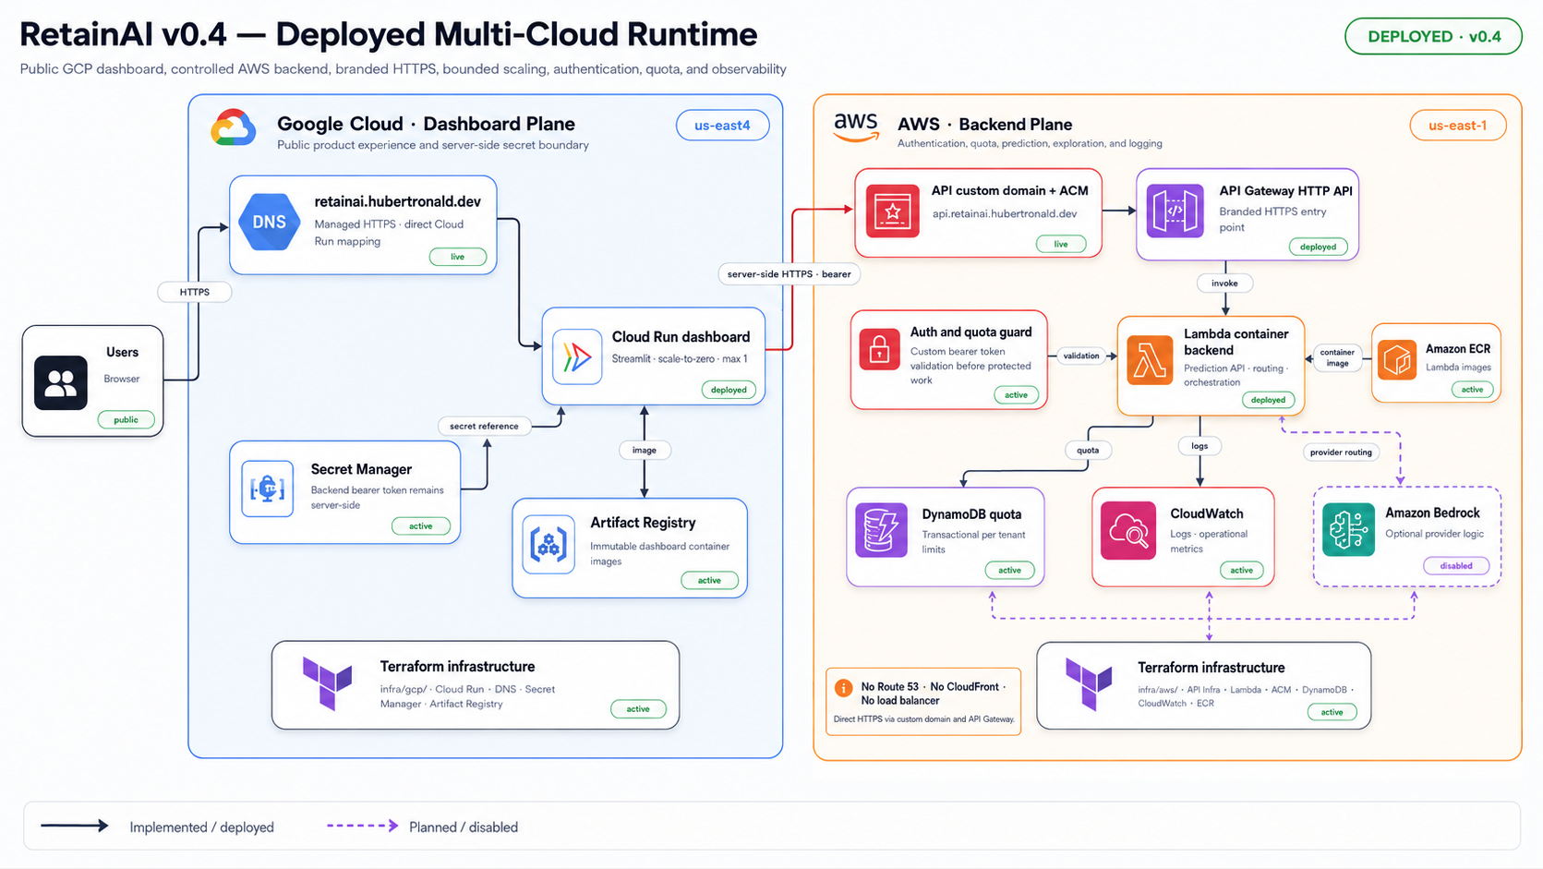
Task: Click the provider routing connector label
Action: (x=1341, y=453)
